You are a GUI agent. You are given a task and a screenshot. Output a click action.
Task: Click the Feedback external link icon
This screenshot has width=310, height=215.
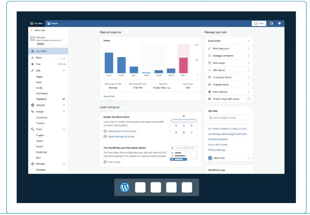[64, 99]
